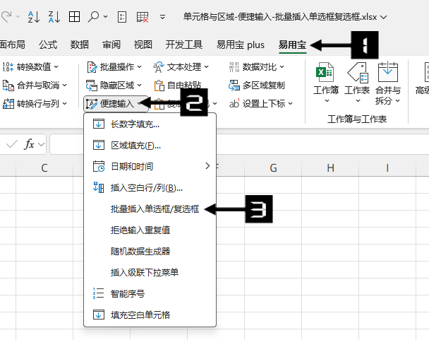Select column C header
Screen dimensions: 429x340
[44, 168]
